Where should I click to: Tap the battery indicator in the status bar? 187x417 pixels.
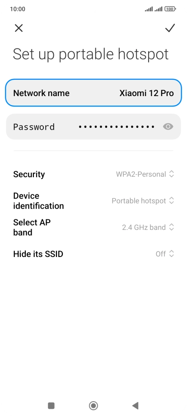tap(170, 9)
